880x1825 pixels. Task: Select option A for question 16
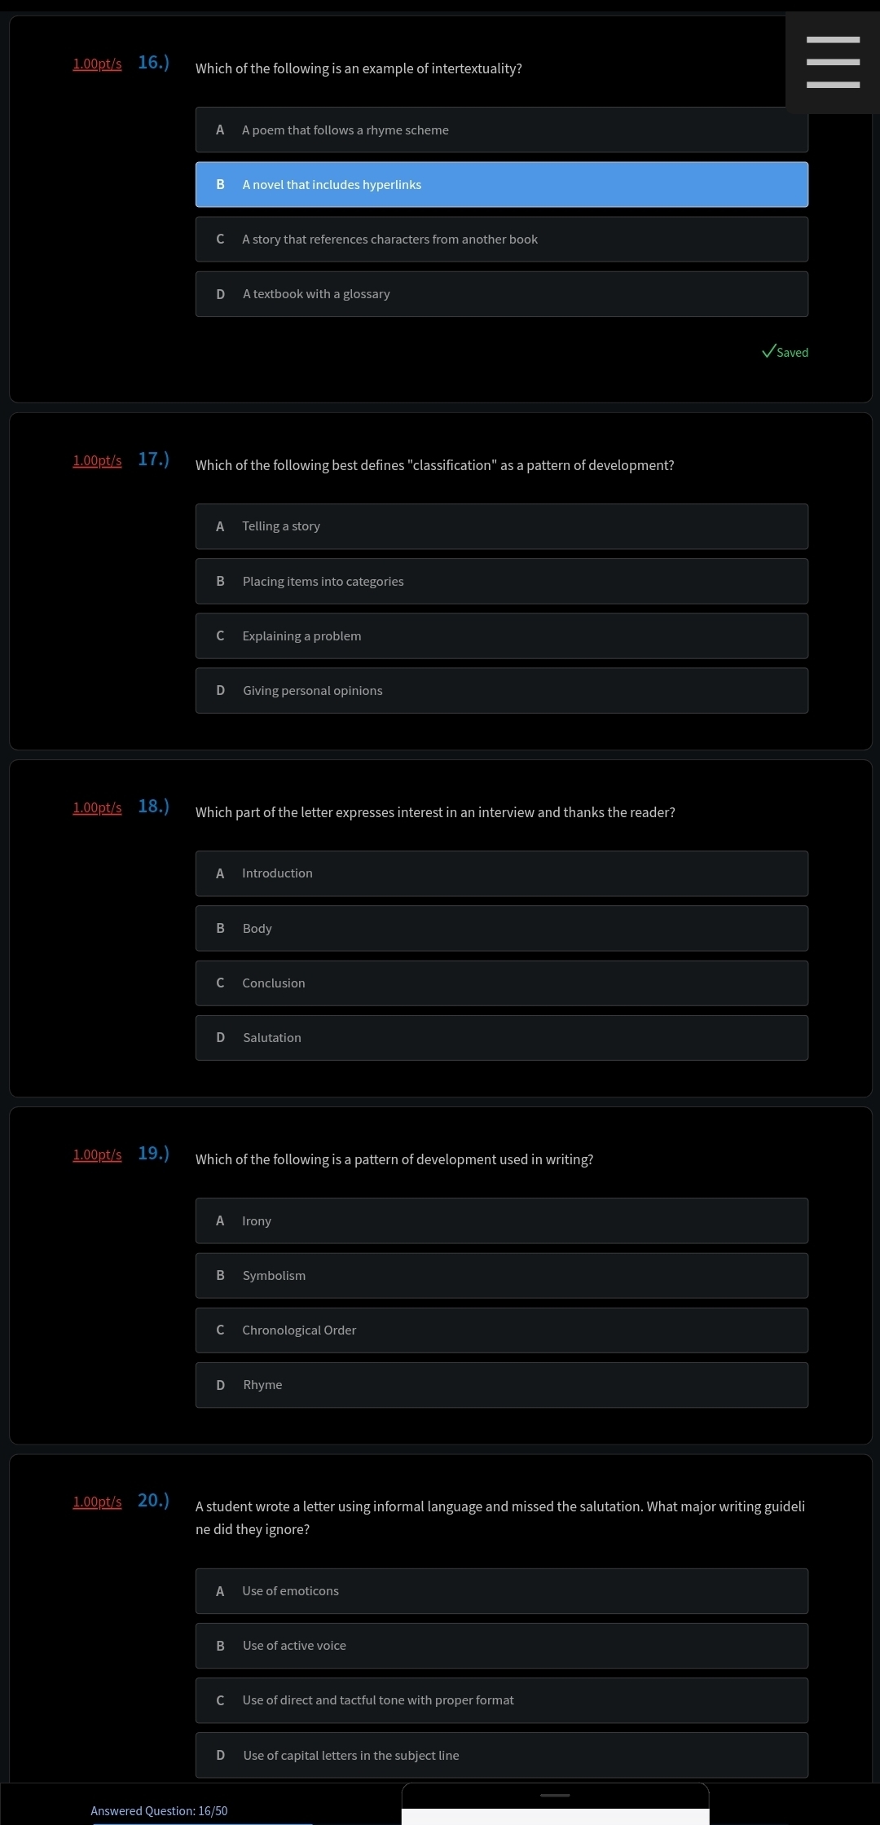pos(502,130)
